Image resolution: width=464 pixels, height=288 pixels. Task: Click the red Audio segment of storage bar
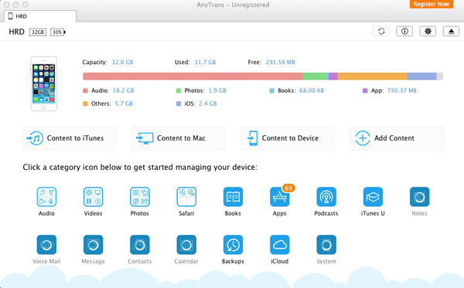(193, 76)
